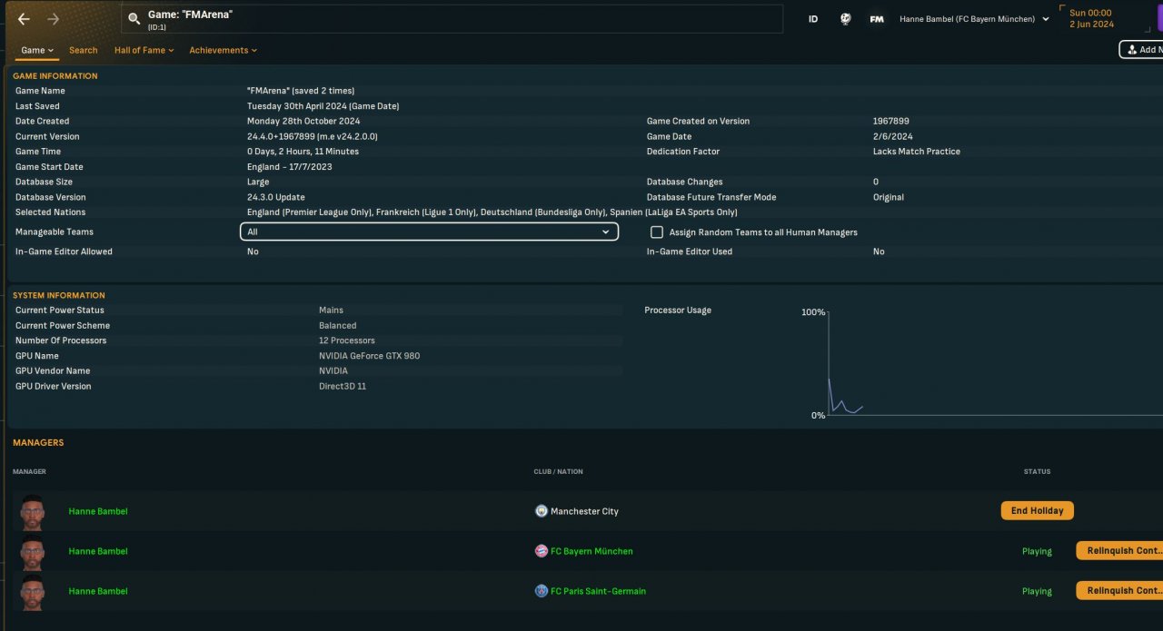Open the Manageable Teams dropdown
The width and height of the screenshot is (1163, 631).
click(x=429, y=232)
